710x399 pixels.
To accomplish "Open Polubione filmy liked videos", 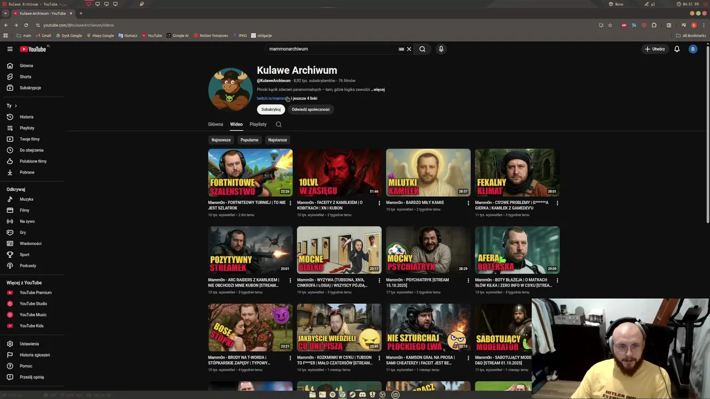I will (33, 161).
